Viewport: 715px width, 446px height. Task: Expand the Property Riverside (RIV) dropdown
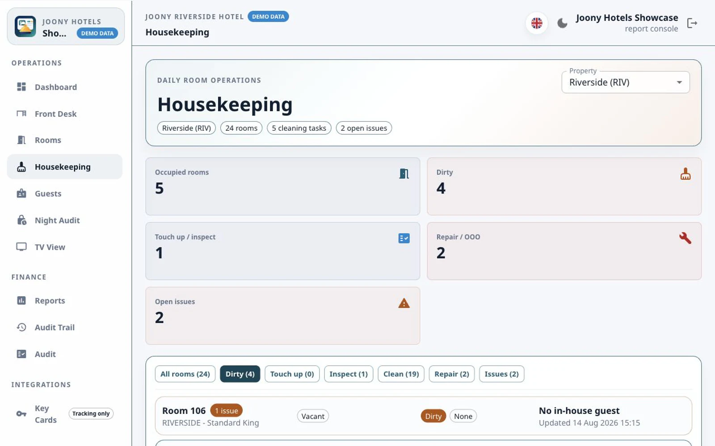(x=626, y=83)
